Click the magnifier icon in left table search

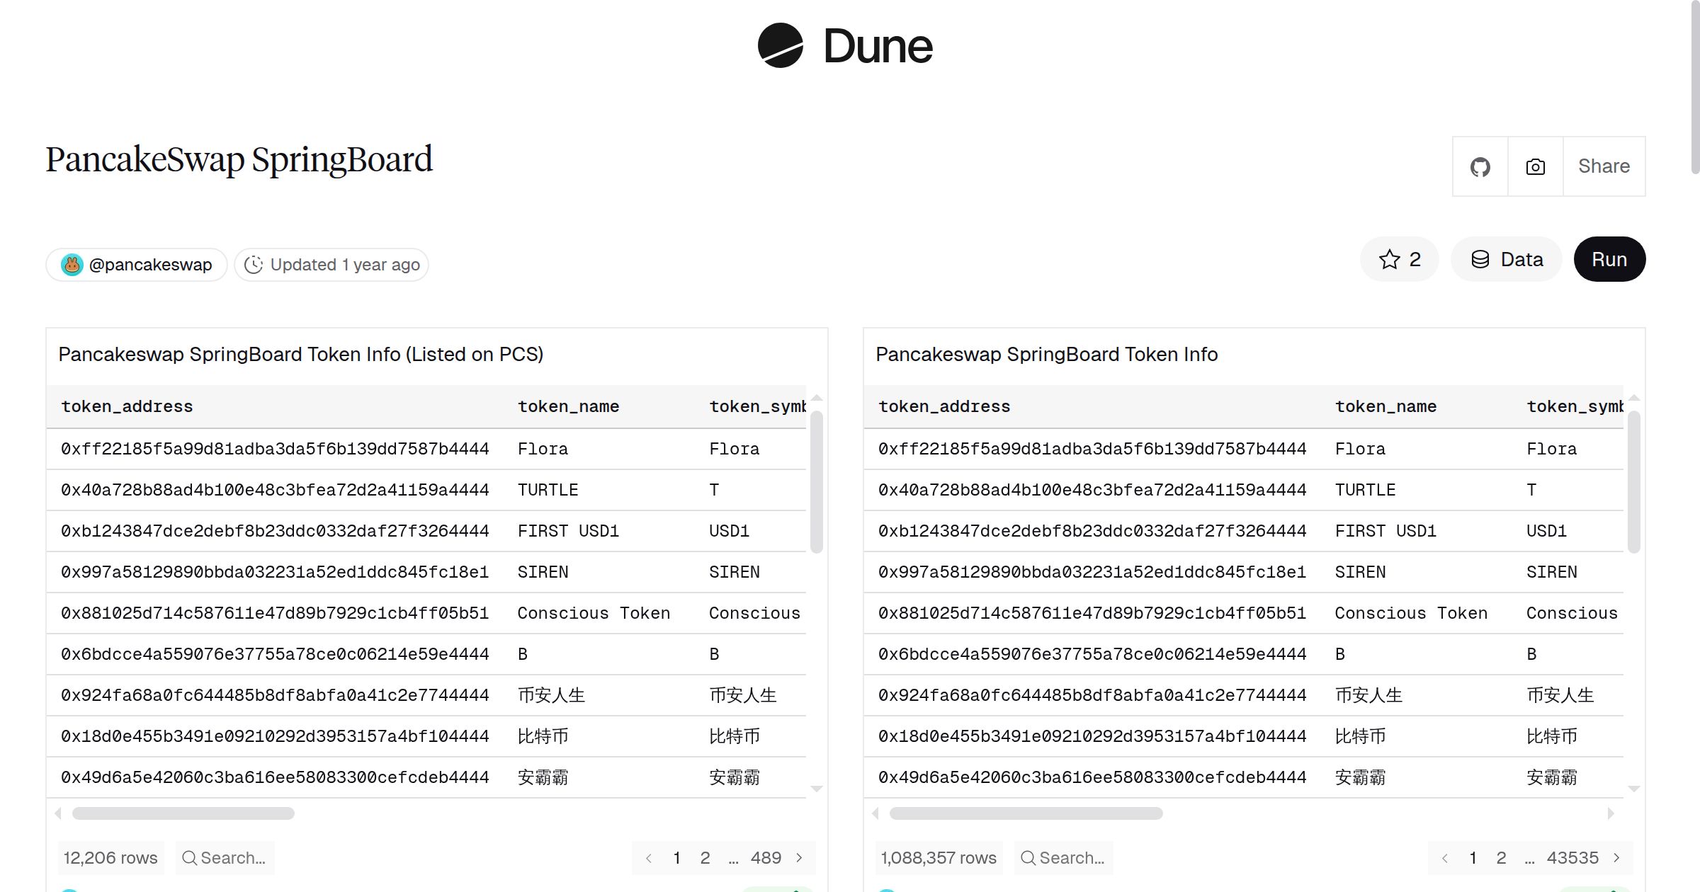tap(189, 857)
